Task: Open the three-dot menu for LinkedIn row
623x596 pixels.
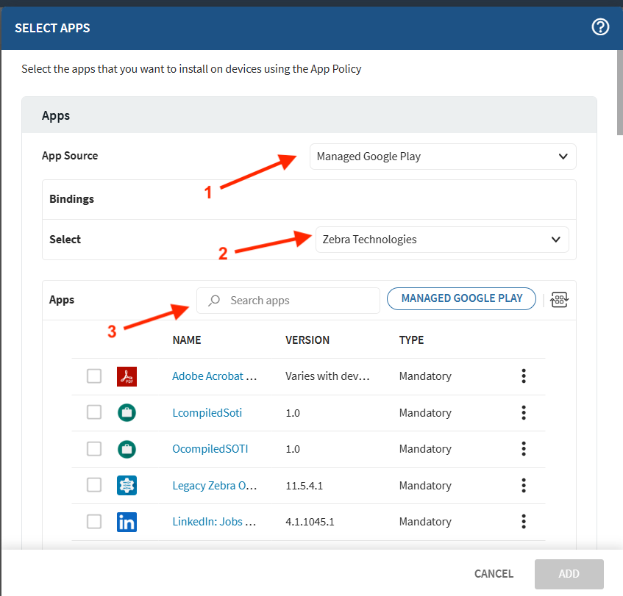Action: (x=524, y=522)
